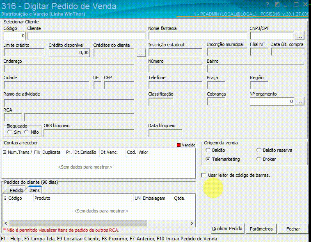Click the Qtde. column header

coord(180,198)
